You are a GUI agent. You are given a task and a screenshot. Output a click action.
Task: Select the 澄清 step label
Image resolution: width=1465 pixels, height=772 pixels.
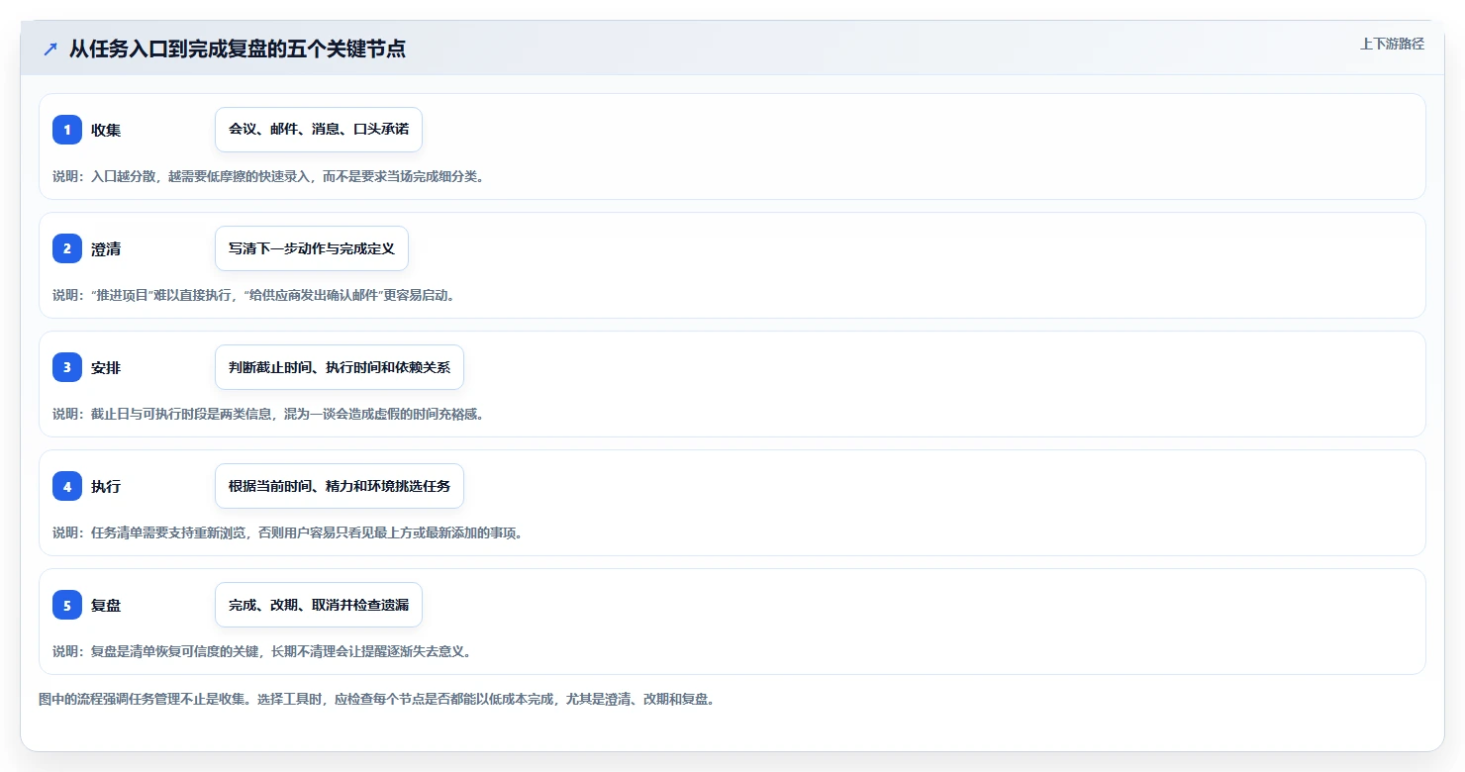coord(106,248)
